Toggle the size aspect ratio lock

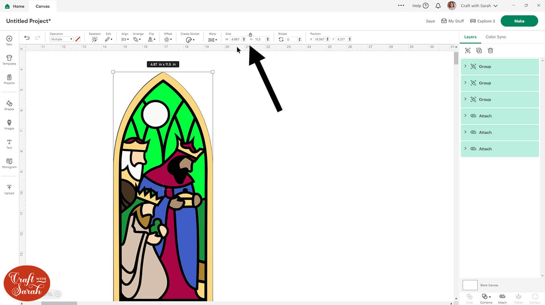tap(250, 34)
